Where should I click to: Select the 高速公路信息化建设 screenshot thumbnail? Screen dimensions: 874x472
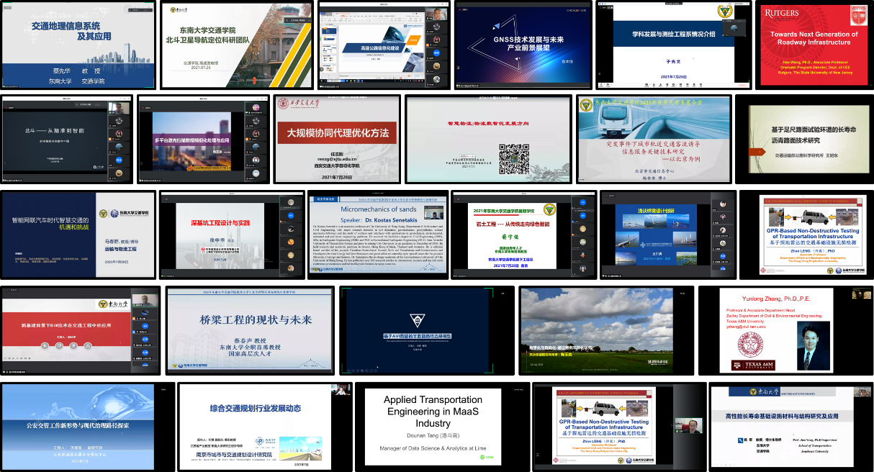tap(384, 45)
